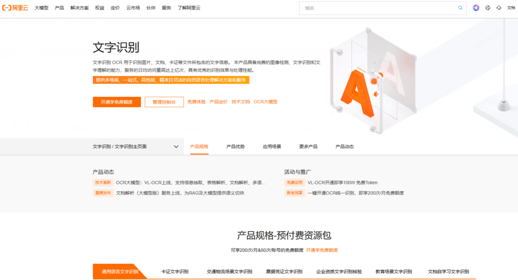Switch to the 产品动态 tab

pos(344,146)
